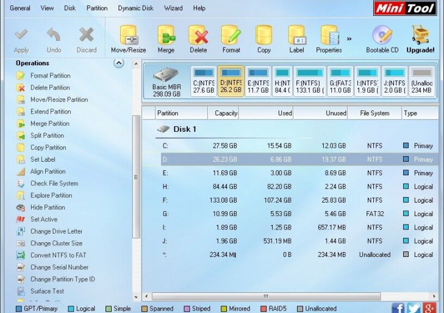
Task: Click the Apply checkmark icon
Action: point(21,35)
